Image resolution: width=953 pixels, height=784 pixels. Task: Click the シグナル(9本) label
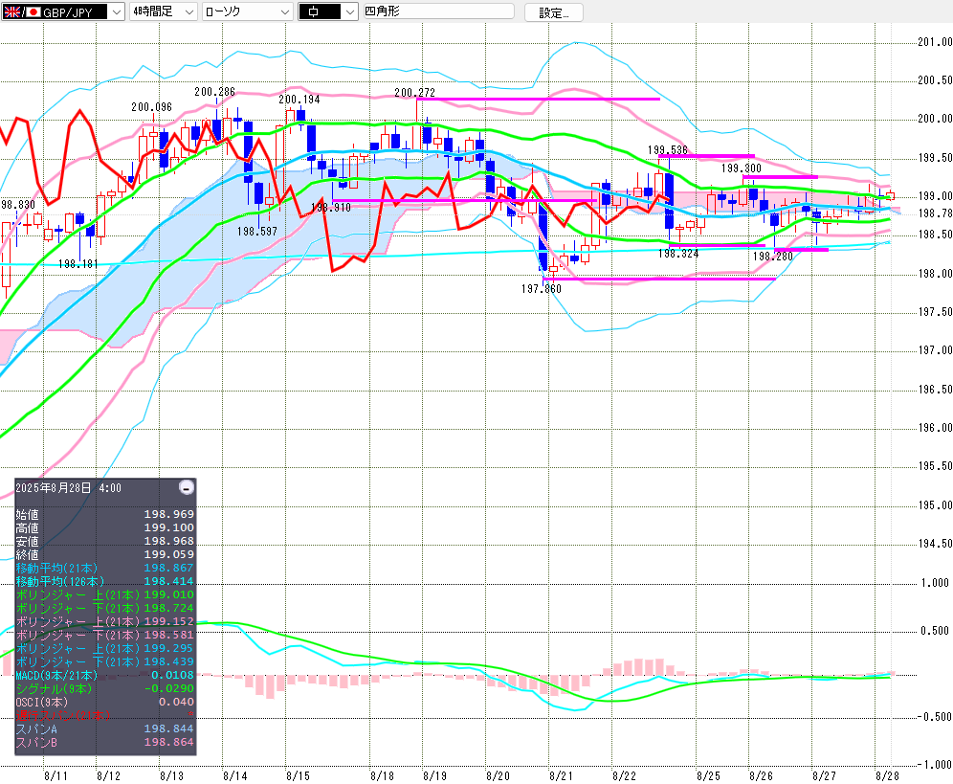[x=54, y=688]
